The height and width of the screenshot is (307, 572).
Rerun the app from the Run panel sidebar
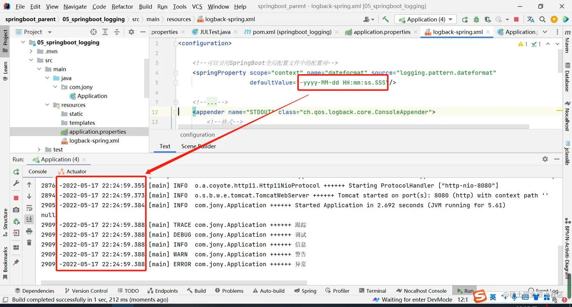[16, 172]
